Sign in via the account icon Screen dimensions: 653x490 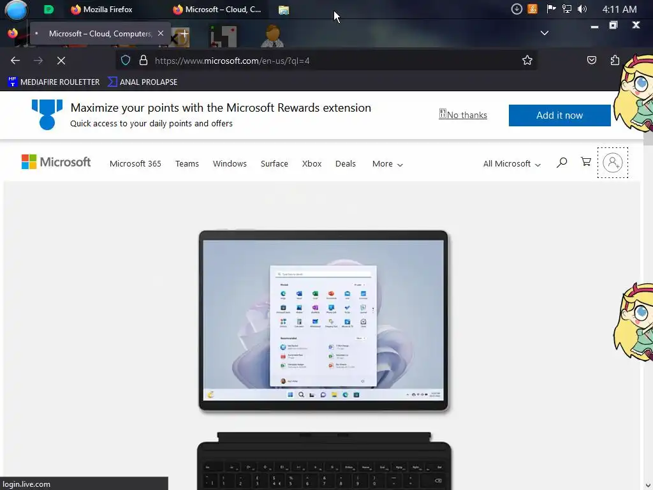tap(613, 163)
